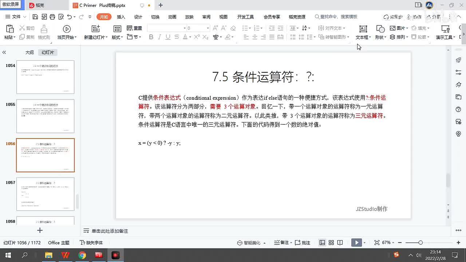Switch to the 设计 Design tab
Viewport: 466px width, 262px height.
(x=138, y=17)
